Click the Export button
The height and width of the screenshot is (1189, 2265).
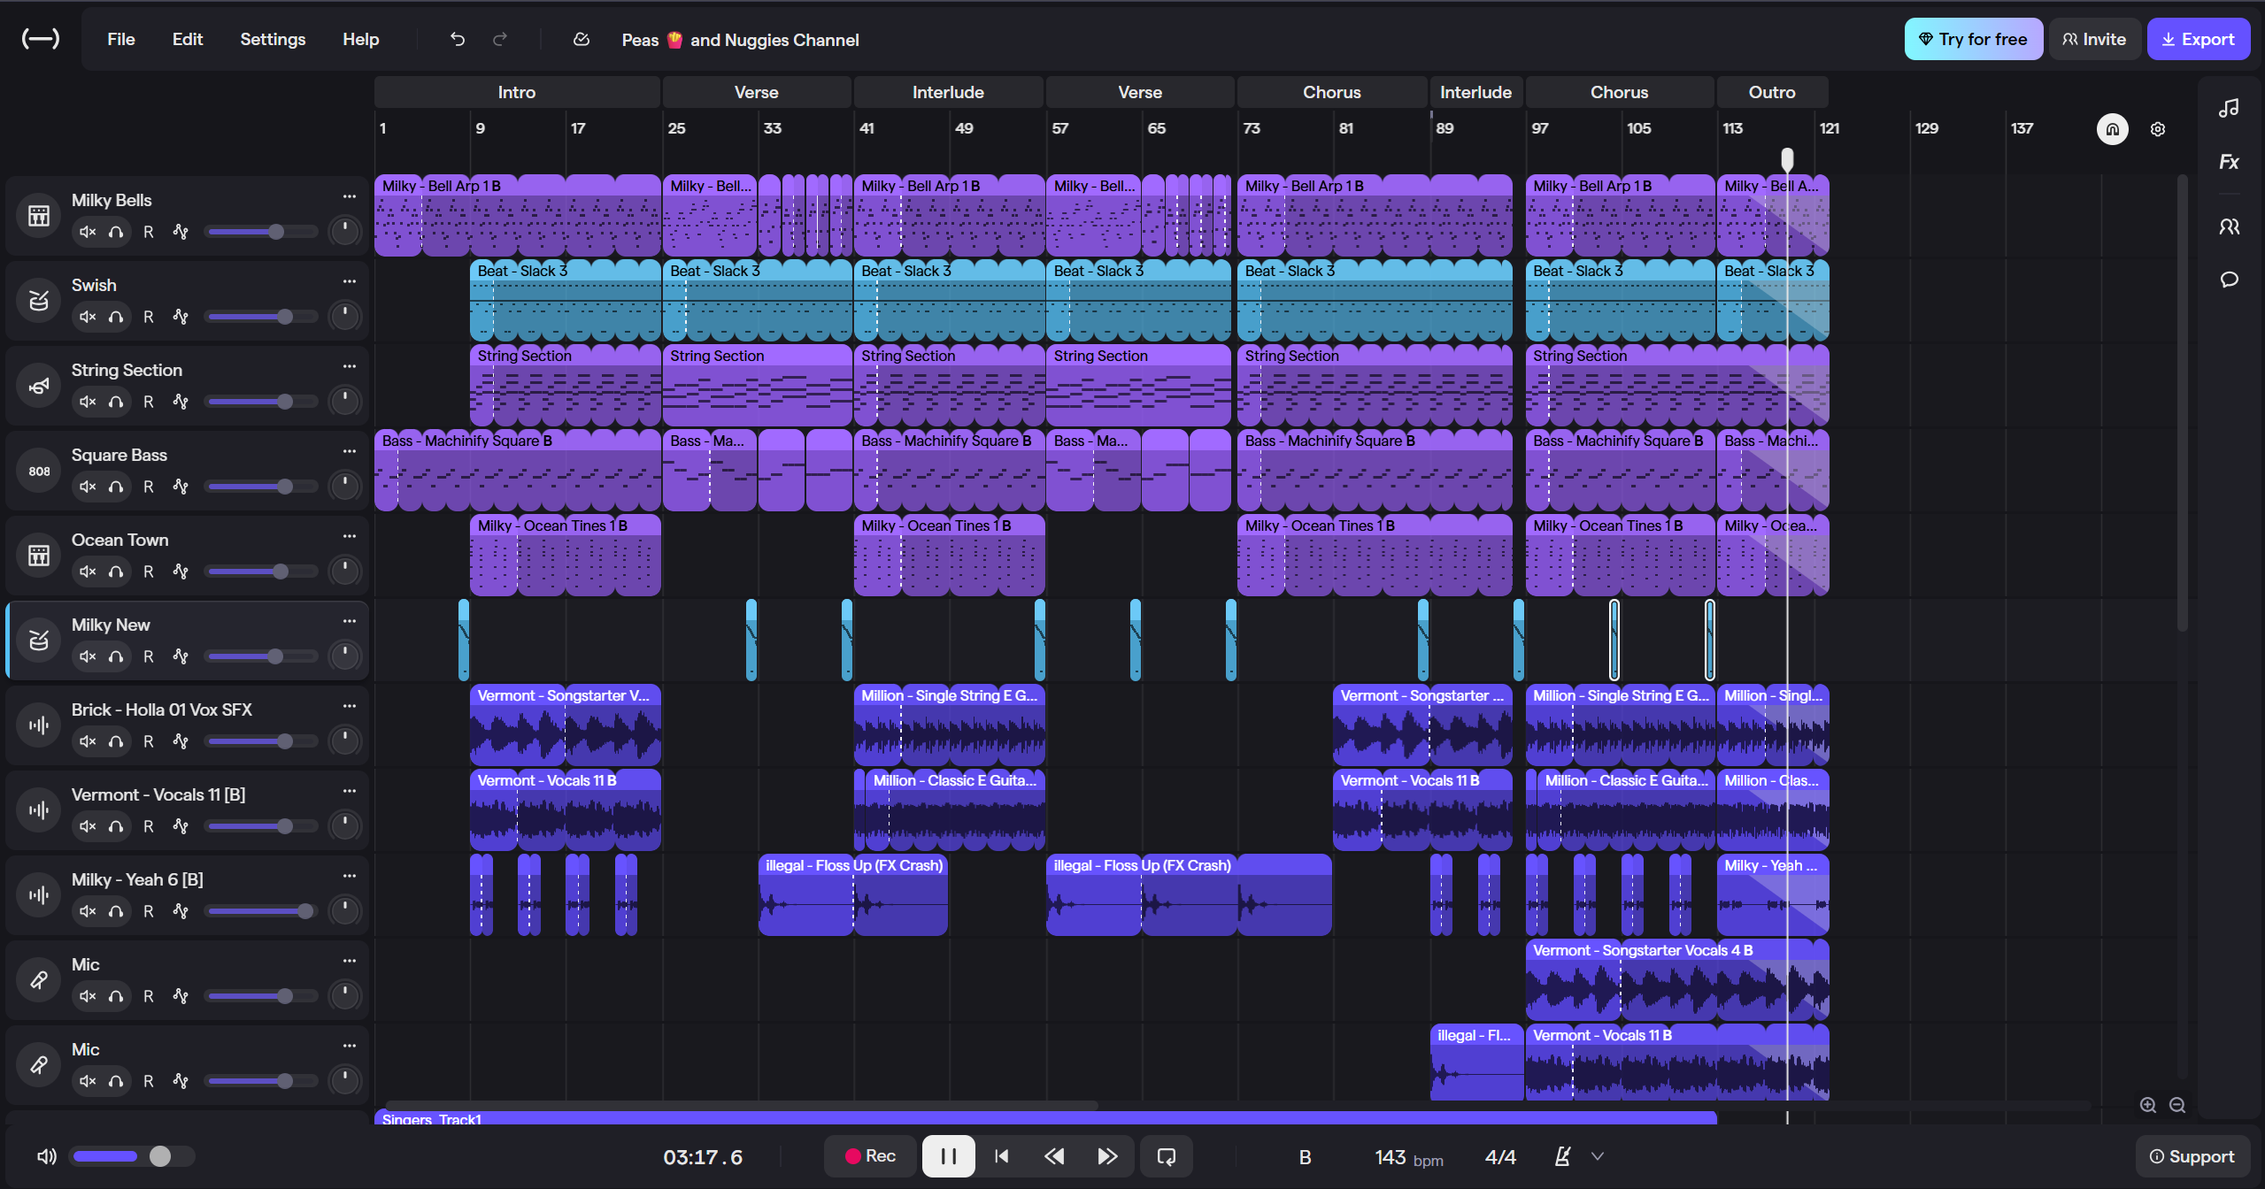pos(2198,39)
